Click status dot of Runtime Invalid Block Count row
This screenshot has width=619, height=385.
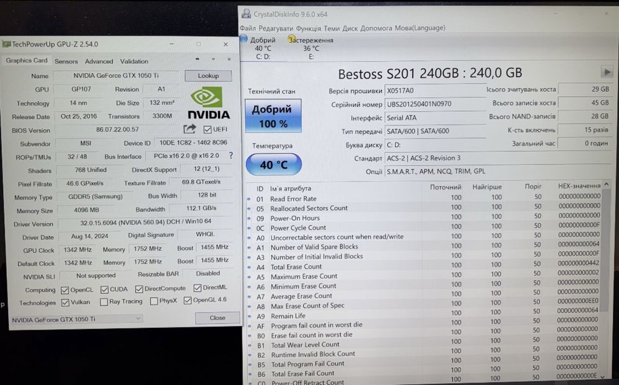pyautogui.click(x=250, y=355)
